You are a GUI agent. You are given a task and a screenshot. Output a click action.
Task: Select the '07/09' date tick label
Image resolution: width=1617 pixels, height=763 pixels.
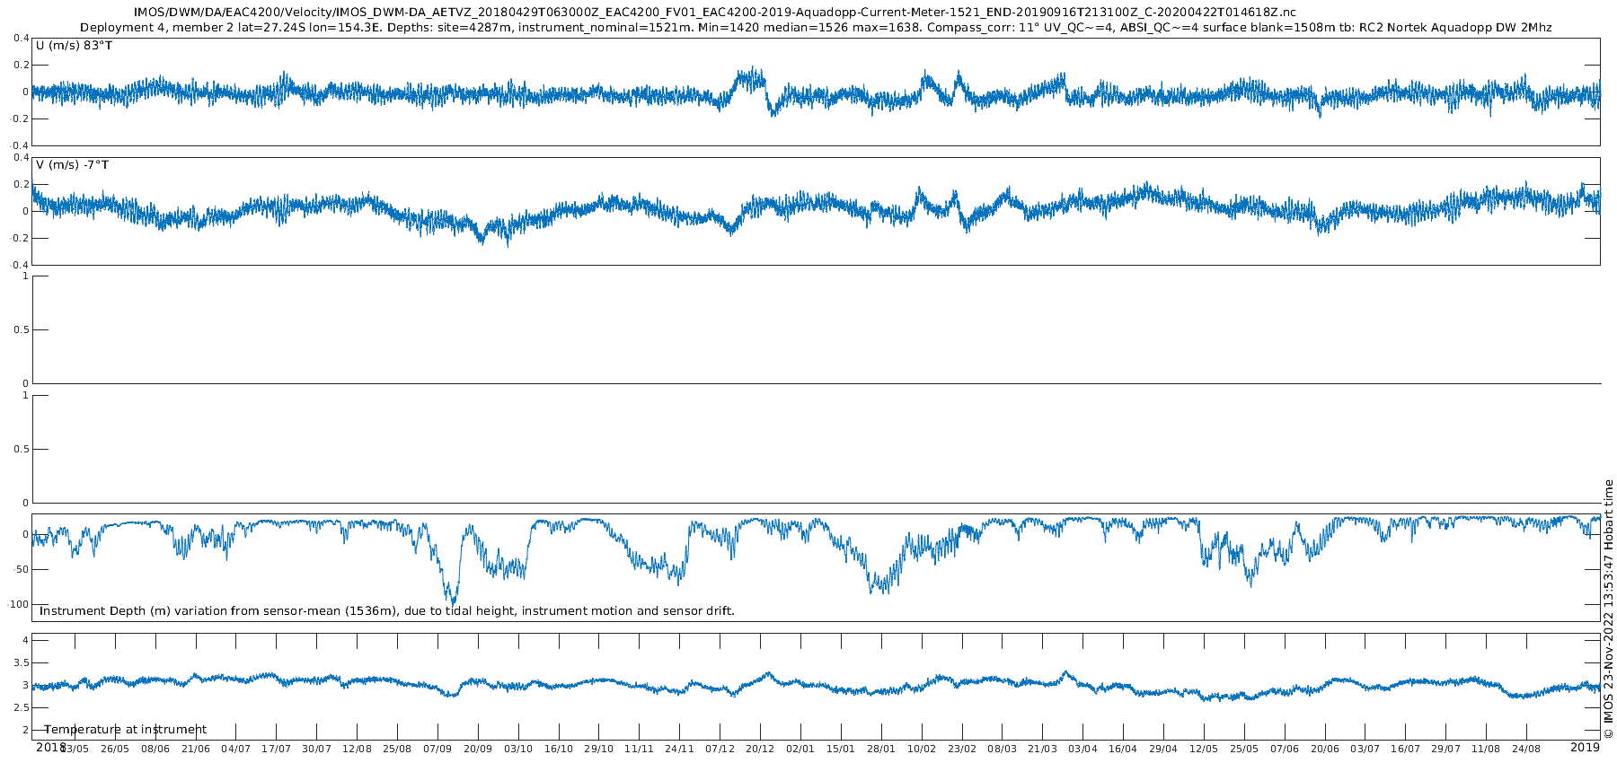[x=437, y=749]
